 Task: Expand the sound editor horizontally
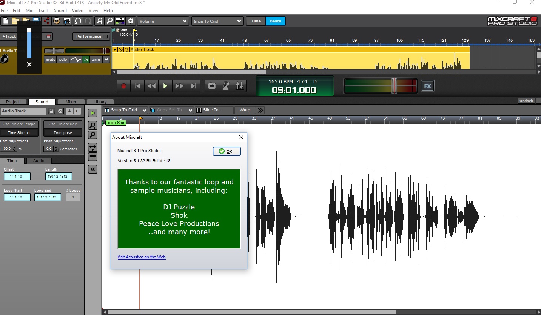pos(92,147)
